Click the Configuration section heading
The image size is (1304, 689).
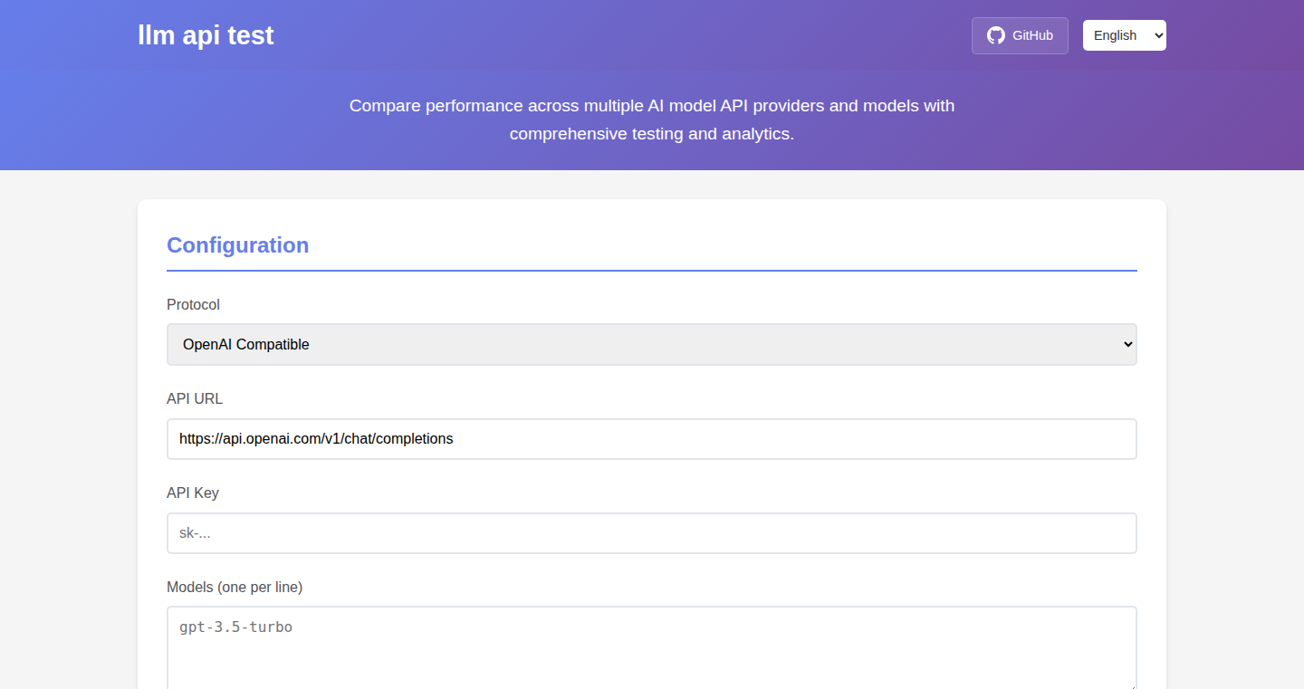237,245
